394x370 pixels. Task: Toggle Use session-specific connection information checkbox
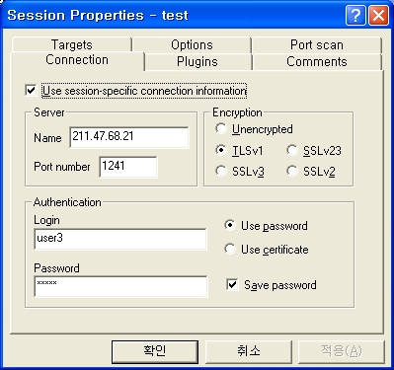(31, 90)
